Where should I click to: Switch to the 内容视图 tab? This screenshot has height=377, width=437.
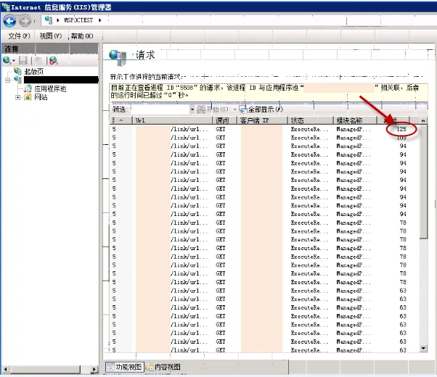coord(163,367)
